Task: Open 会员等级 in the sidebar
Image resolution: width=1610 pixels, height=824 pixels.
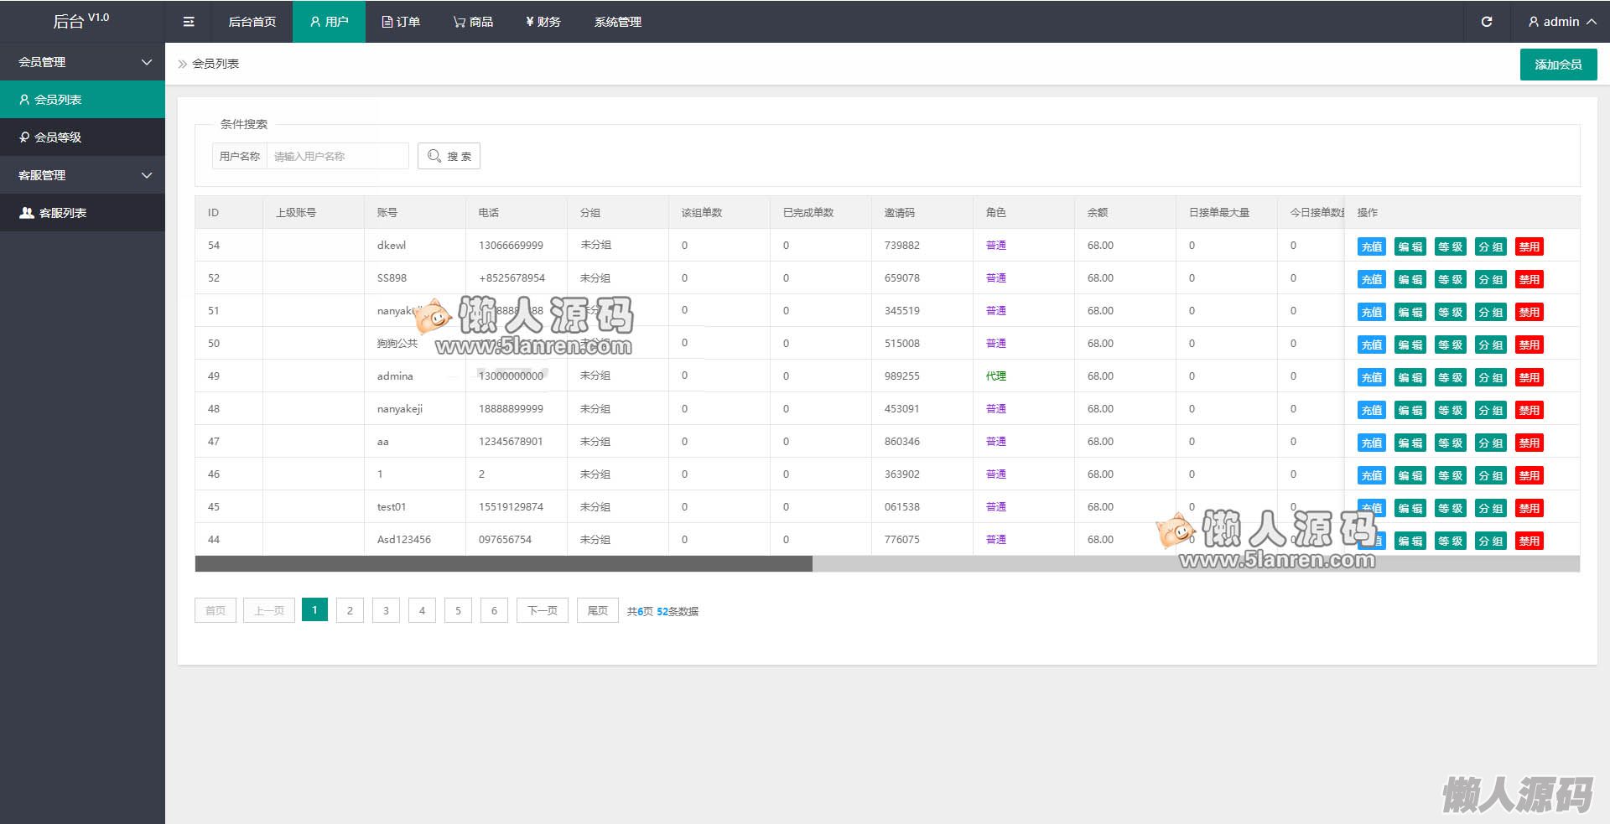Action: [x=82, y=137]
